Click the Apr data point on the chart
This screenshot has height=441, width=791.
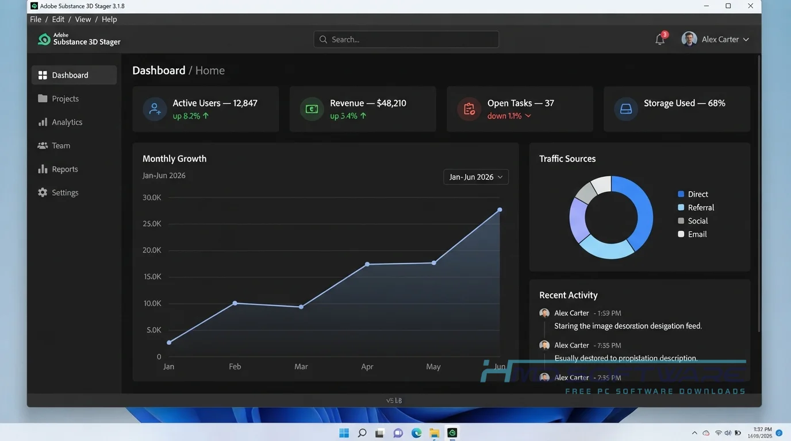coord(367,264)
